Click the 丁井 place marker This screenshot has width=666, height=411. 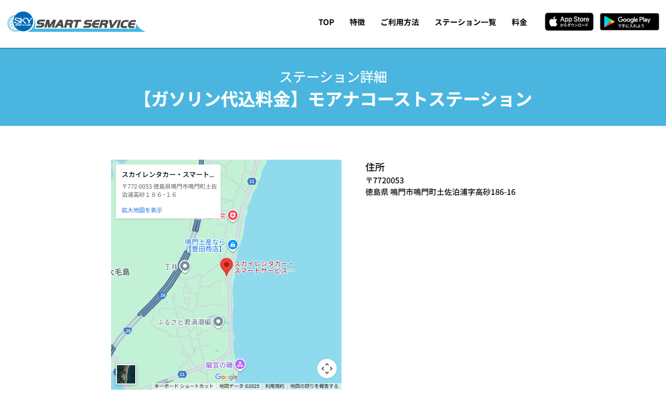184,266
